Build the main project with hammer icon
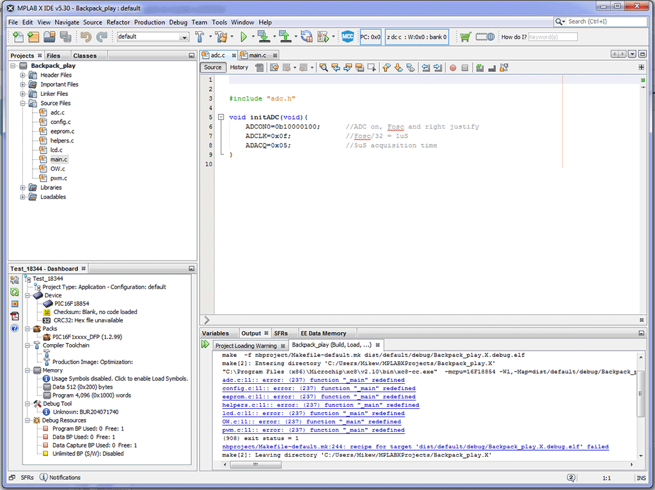This screenshot has width=655, height=490. (200, 36)
